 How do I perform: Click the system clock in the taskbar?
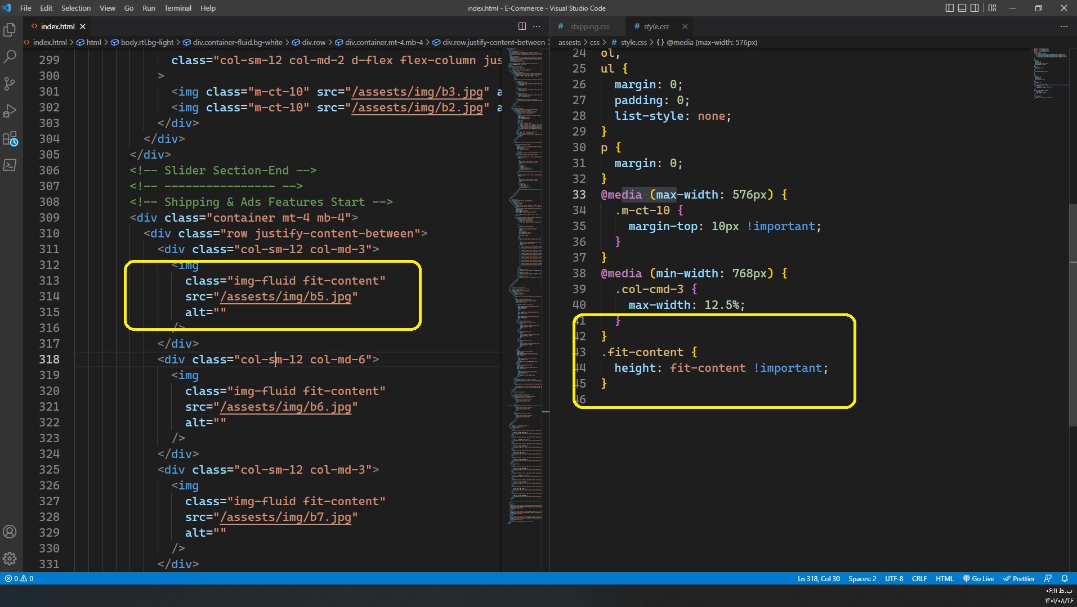1059,596
